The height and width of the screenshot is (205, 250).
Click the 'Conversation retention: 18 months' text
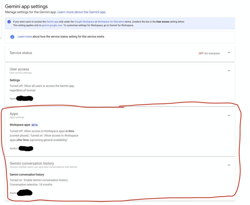[x=31, y=184]
